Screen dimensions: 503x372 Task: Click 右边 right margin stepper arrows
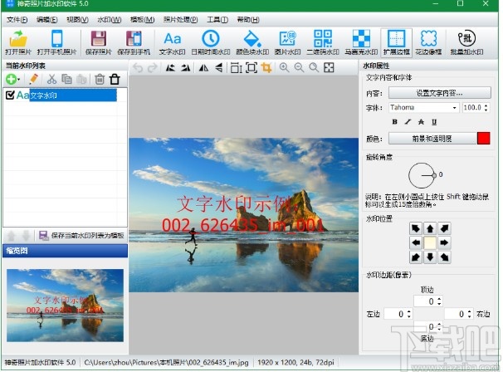click(470, 314)
